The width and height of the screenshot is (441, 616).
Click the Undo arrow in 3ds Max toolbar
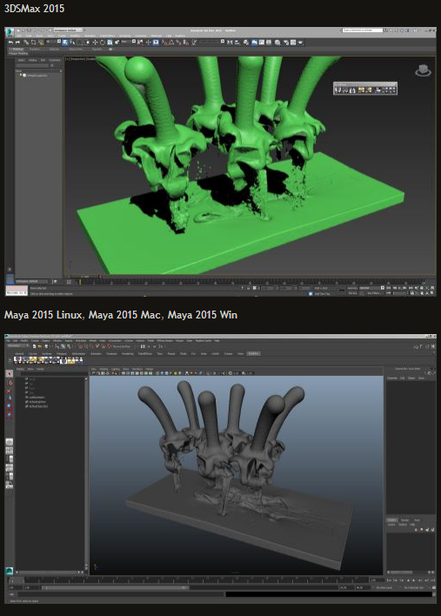point(10,42)
